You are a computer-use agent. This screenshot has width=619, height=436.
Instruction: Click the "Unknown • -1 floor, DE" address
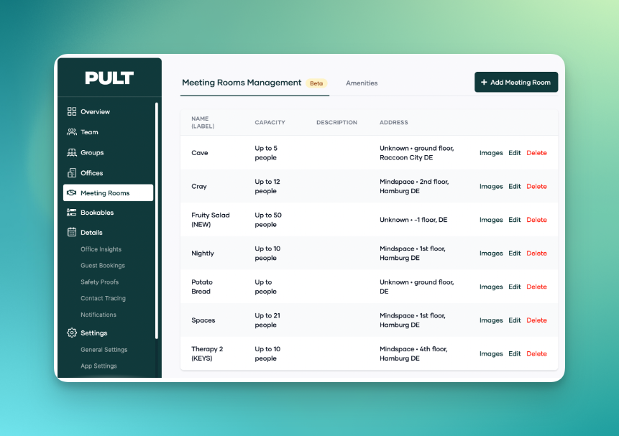pyautogui.click(x=413, y=220)
